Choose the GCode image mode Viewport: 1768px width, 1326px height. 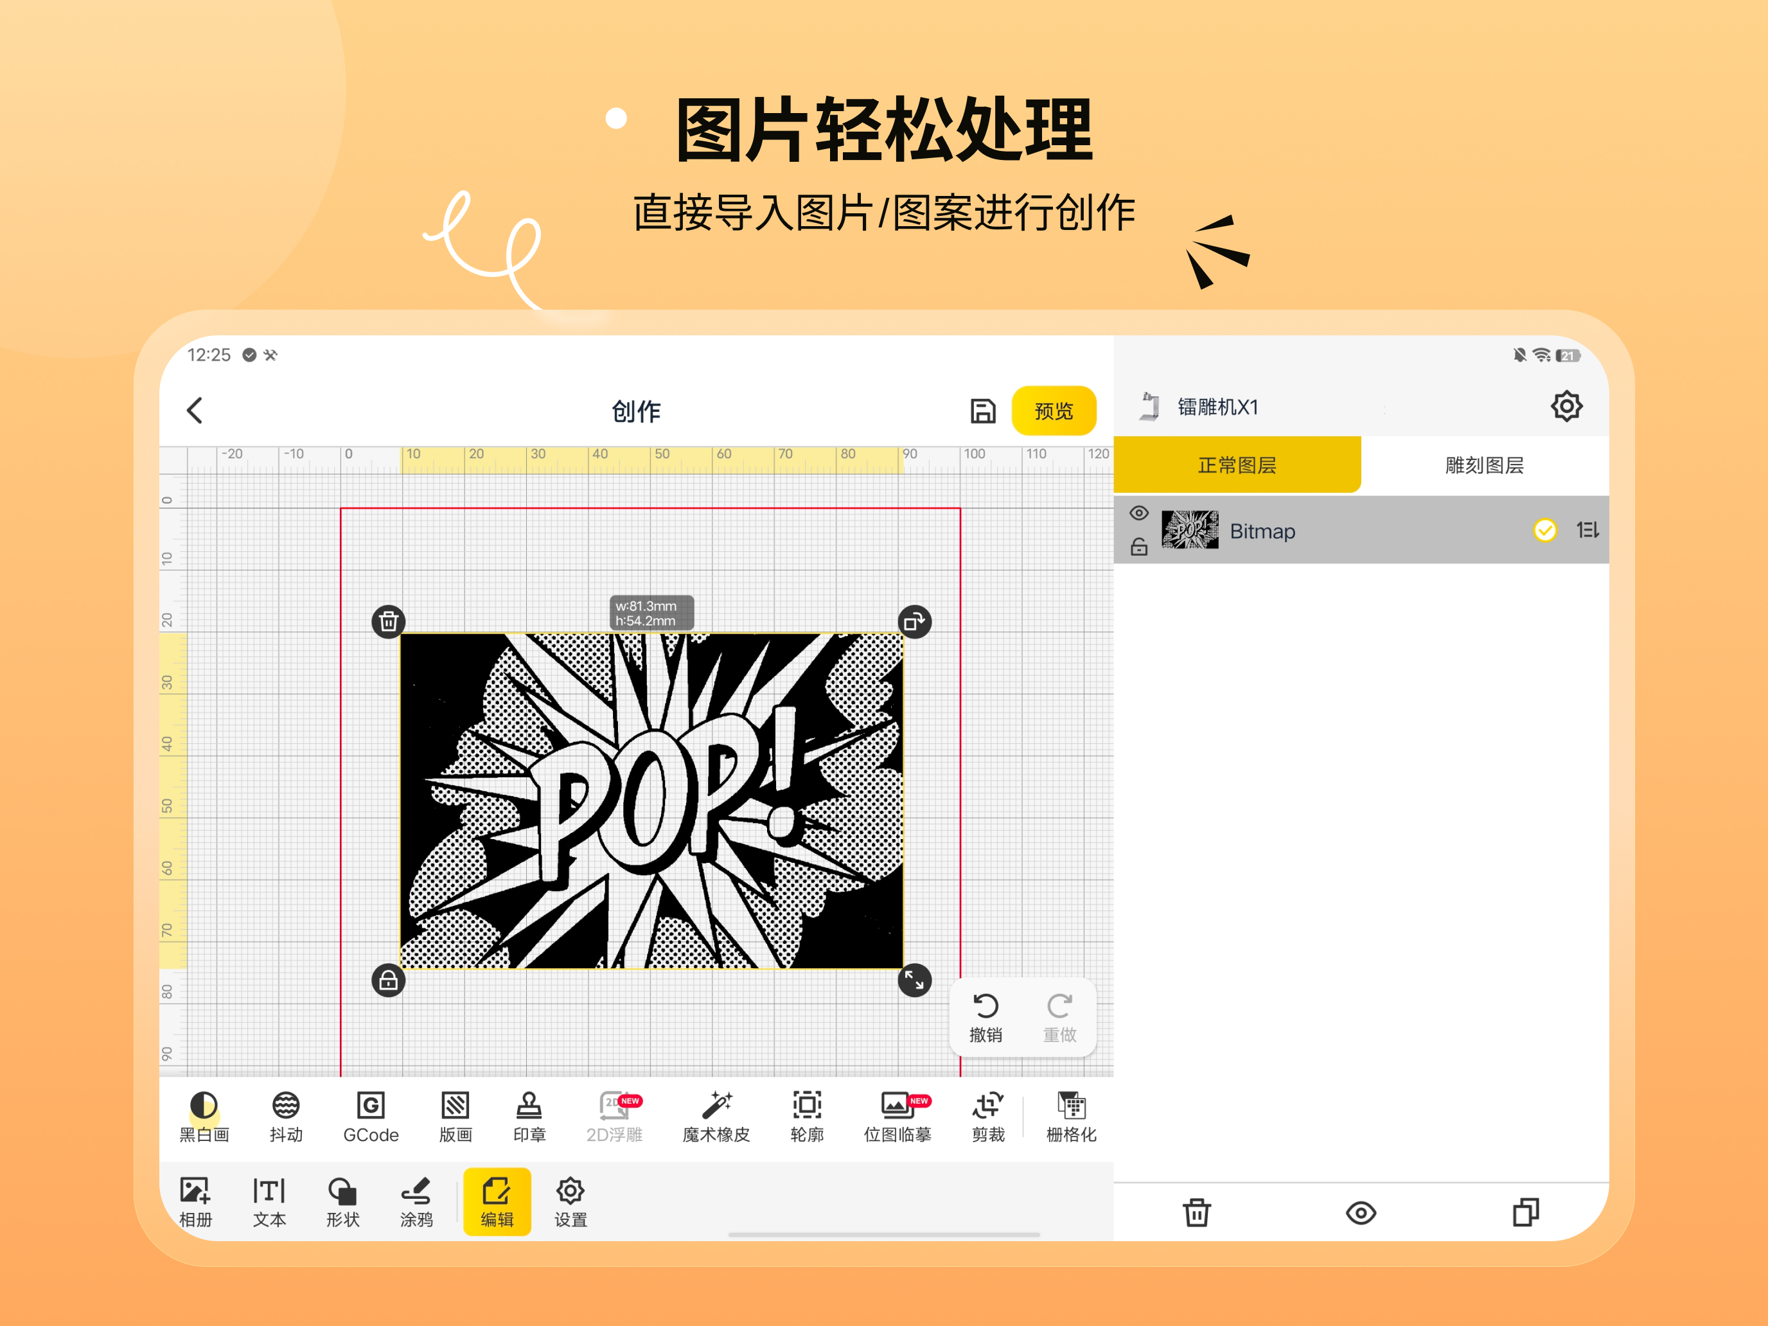pos(370,1117)
